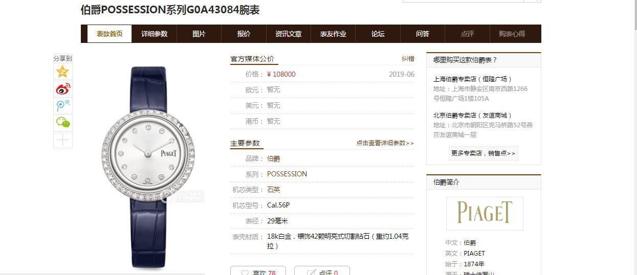Go to 报价 tab

tap(244, 34)
